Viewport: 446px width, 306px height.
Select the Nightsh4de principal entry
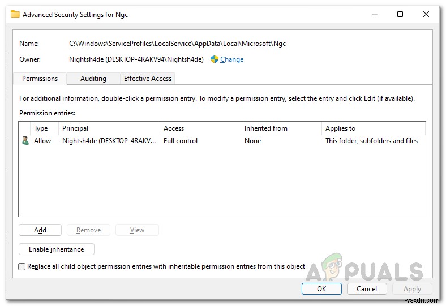point(109,141)
